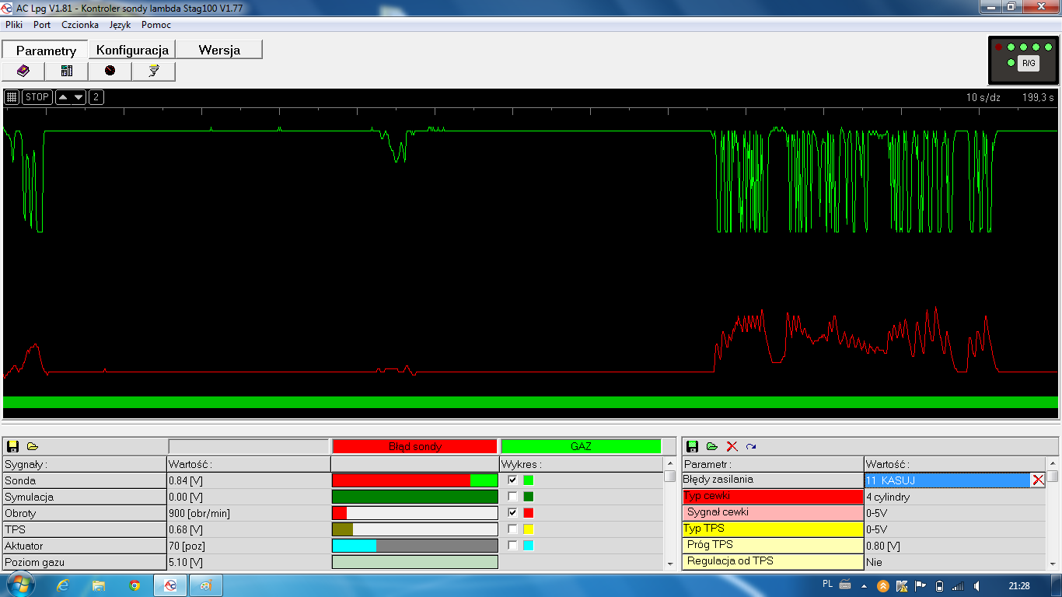Select the Typ cewki value cell
Screen dimensions: 1062x597
point(955,497)
